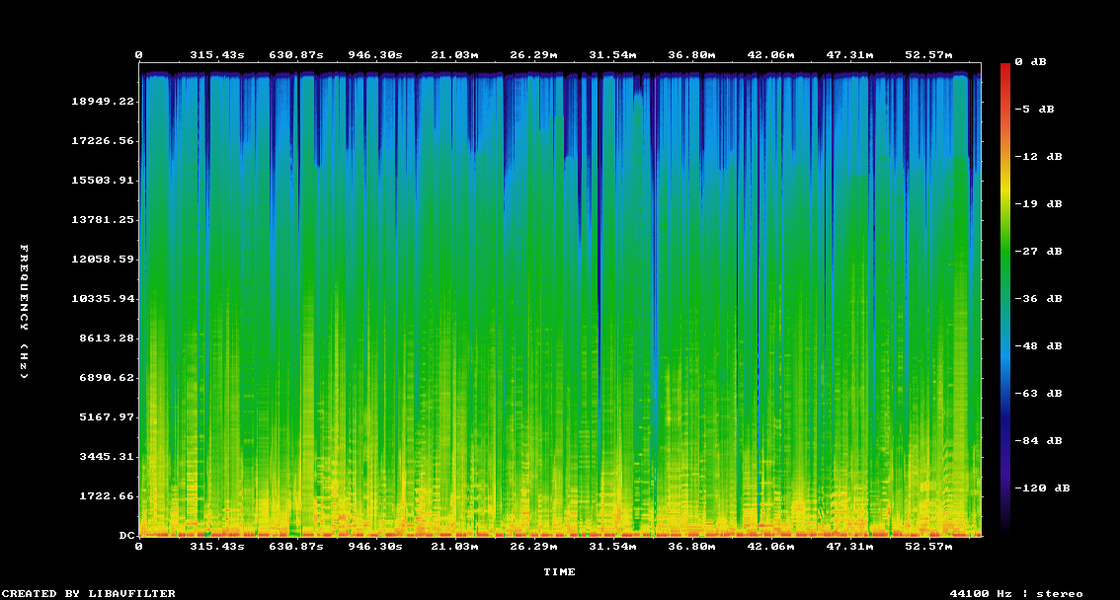
Task: Click the 315.43s marker on top time axis
Action: [x=216, y=55]
